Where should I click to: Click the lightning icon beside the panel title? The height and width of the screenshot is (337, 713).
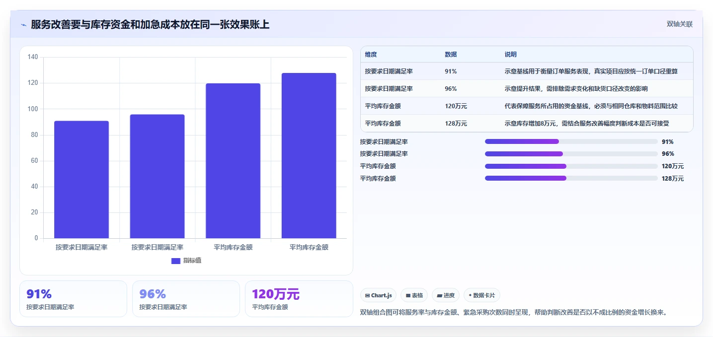point(23,25)
